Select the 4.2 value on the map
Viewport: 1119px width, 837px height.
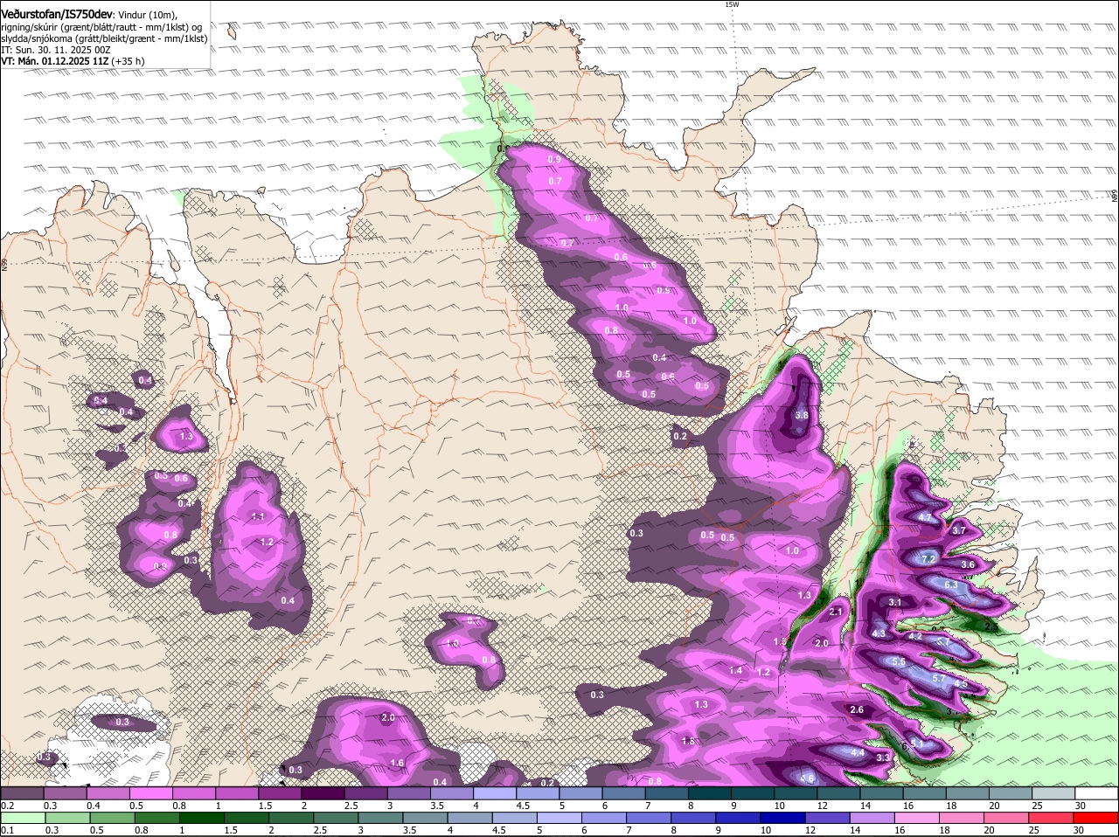(x=915, y=636)
